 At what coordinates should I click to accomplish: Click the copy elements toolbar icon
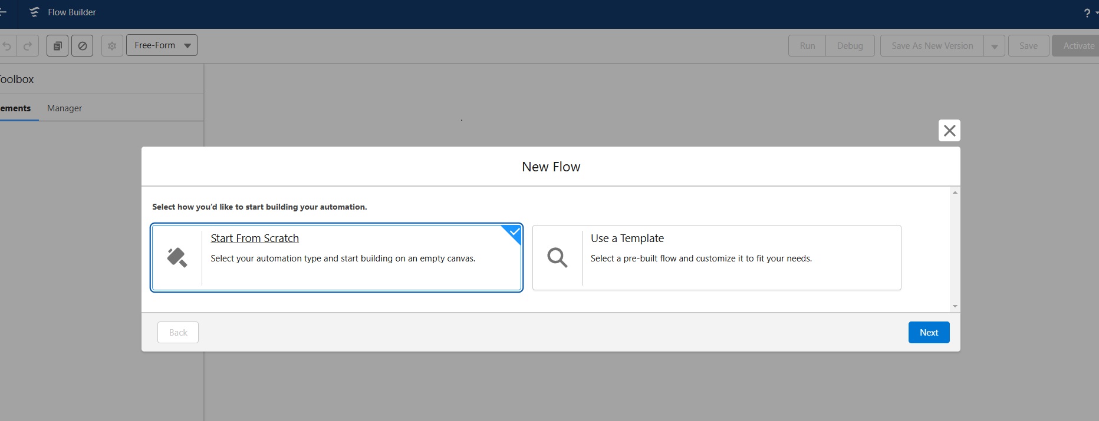57,45
